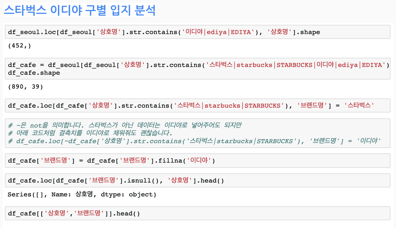396x228 pixels.
Task: Select the cell with fillna('이디야')
Action: pos(198,160)
